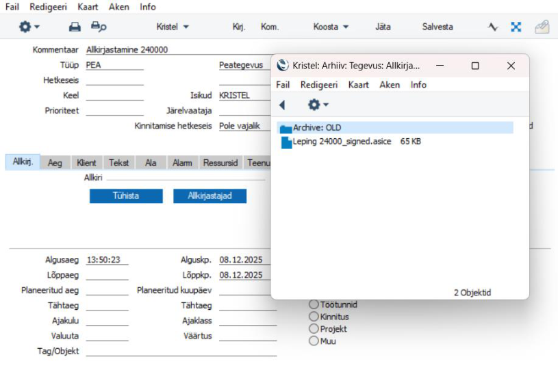Click the Kom. toolbar button
The height and width of the screenshot is (381, 558).
click(270, 27)
